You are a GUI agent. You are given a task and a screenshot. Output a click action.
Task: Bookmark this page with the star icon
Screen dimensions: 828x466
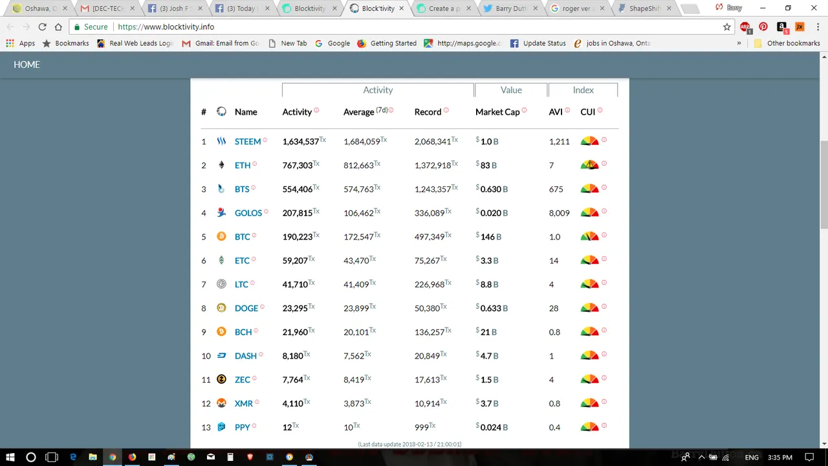(727, 27)
